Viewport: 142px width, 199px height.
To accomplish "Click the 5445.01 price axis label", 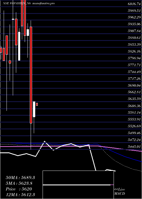I will tap(134, 147).
